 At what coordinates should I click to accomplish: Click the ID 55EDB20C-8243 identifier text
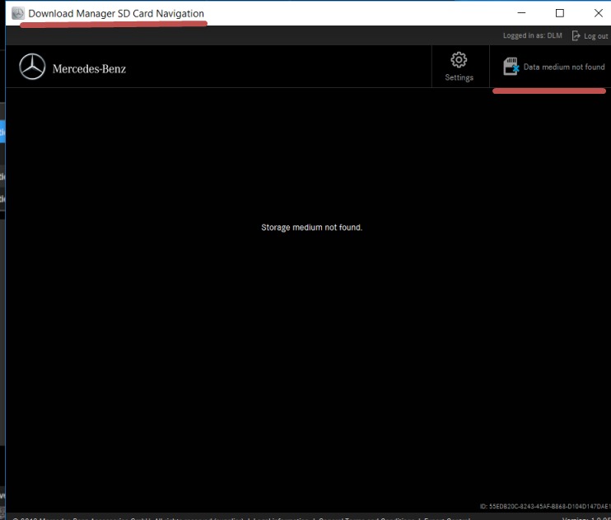tap(545, 506)
